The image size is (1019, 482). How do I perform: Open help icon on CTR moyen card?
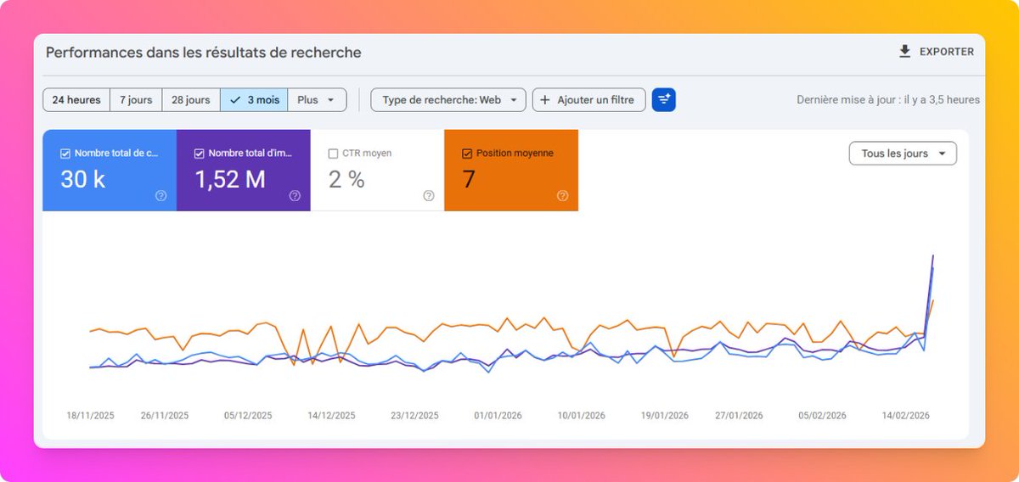[x=429, y=196]
